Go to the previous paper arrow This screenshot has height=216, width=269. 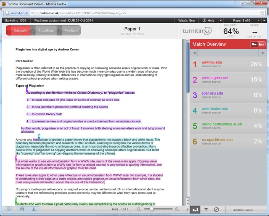point(221,21)
